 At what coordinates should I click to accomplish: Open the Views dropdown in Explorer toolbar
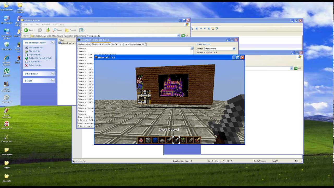pos(82,30)
